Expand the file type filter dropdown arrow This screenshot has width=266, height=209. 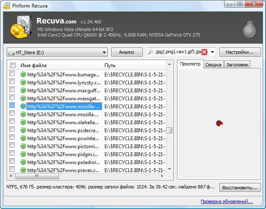pyautogui.click(x=212, y=52)
